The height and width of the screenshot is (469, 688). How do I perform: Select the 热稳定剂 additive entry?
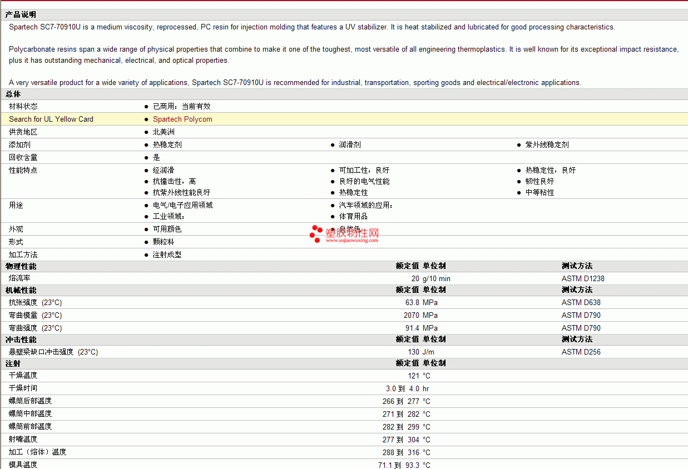tap(167, 144)
